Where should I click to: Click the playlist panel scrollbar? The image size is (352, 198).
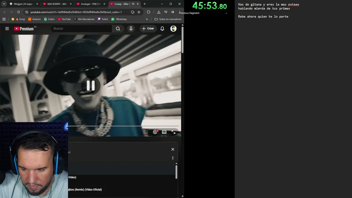[176, 172]
